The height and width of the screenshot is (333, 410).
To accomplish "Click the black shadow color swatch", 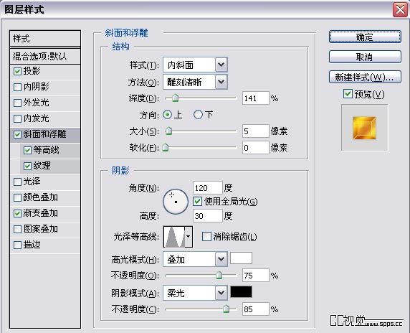I will [x=241, y=291].
